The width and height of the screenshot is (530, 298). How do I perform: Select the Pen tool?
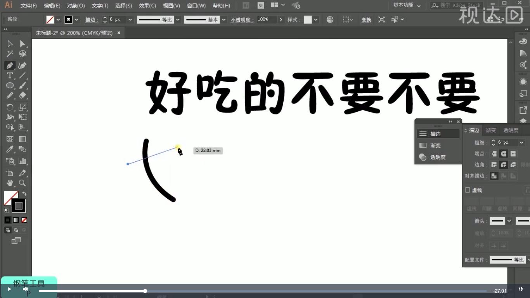(x=10, y=65)
